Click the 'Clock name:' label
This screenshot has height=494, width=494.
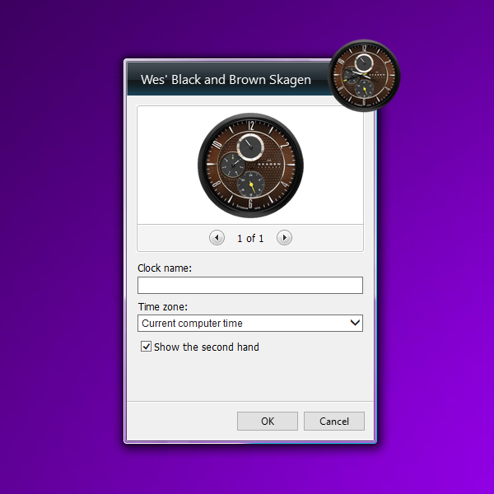165,268
